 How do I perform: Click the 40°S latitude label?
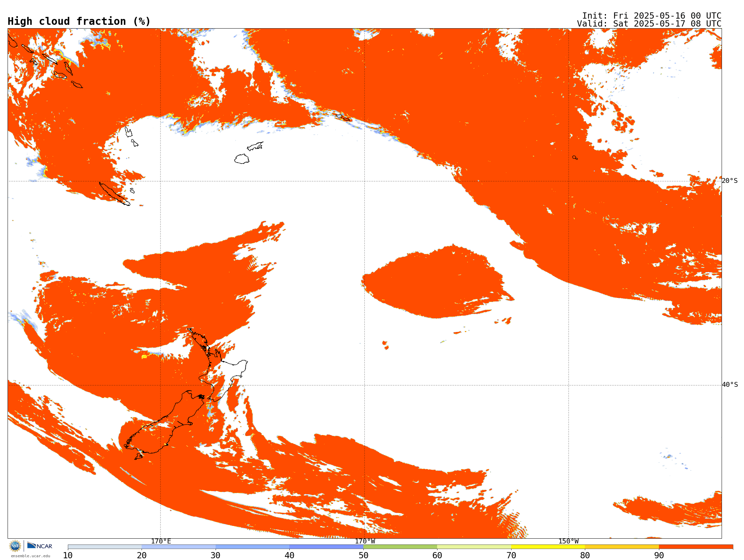pos(730,385)
